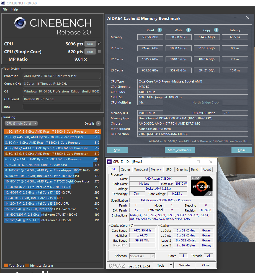This screenshot has width=255, height=273.
Task: Click the CPU-Z window icon in title bar
Action: (x=109, y=162)
